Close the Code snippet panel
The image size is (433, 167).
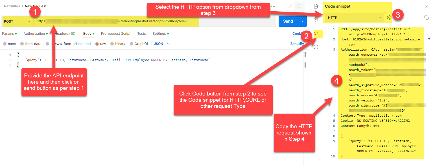(426, 6)
